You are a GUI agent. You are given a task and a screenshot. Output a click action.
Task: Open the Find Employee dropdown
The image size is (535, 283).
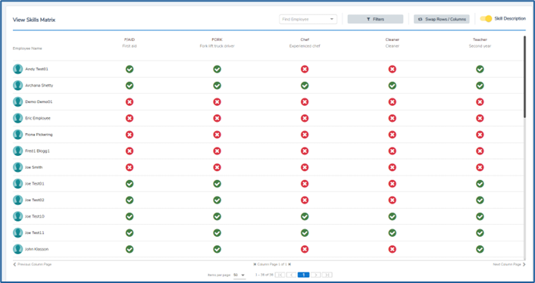pos(308,20)
